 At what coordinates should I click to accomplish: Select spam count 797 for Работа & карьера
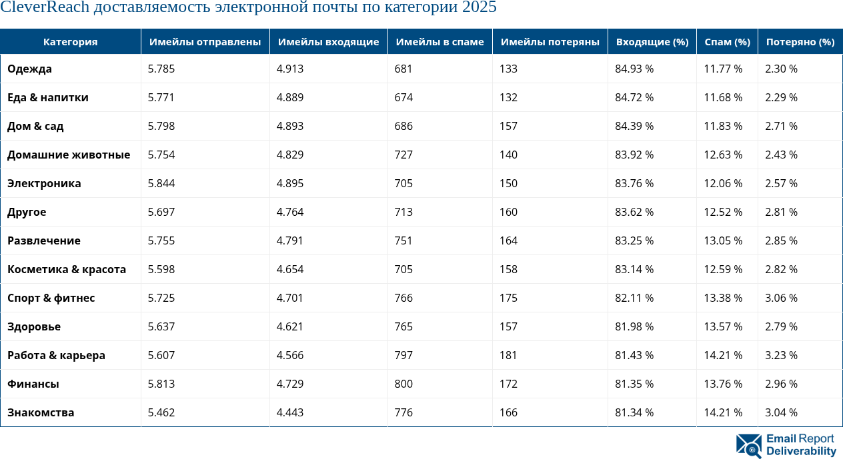point(403,355)
